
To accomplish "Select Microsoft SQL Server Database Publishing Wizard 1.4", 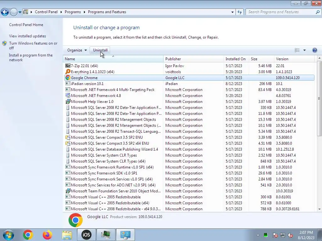I will click(114, 149).
